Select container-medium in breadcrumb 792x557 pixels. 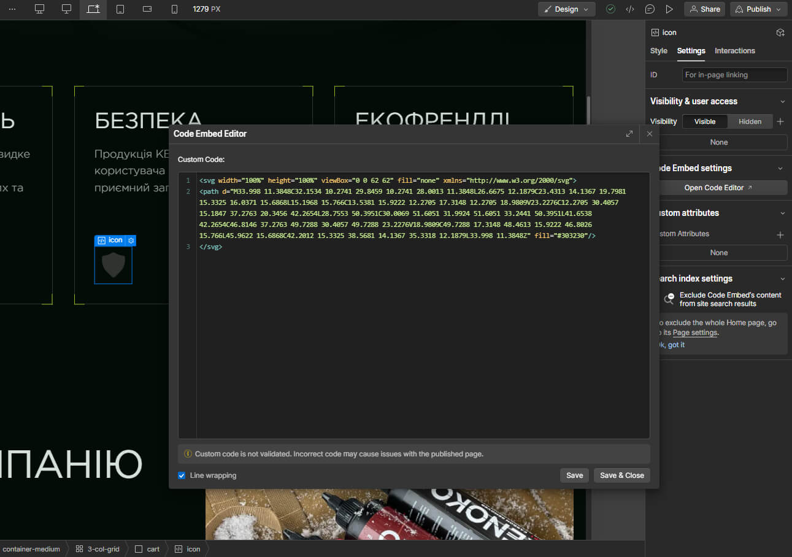(x=31, y=549)
